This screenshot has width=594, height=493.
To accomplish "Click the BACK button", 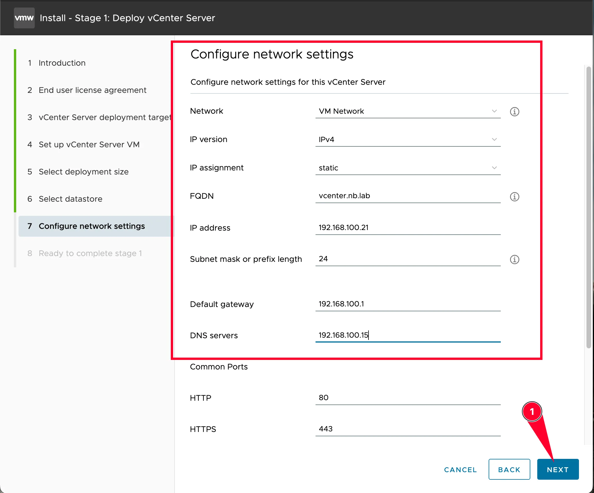I will (x=509, y=469).
